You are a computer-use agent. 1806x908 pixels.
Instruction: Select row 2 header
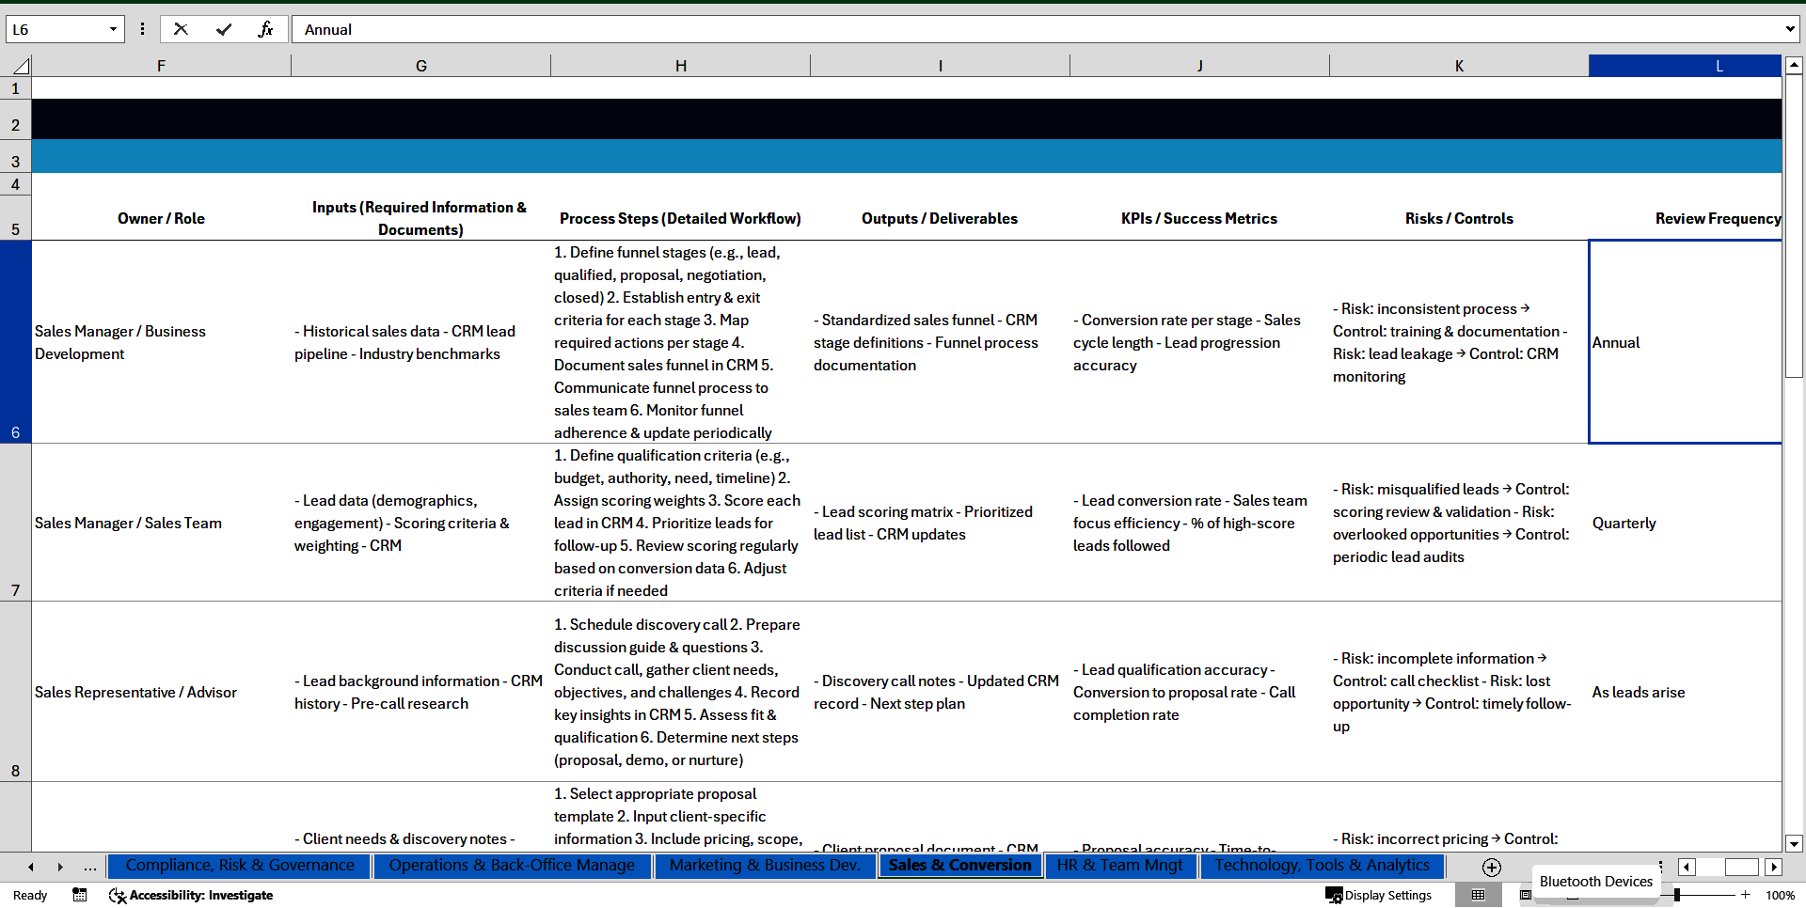coord(15,119)
